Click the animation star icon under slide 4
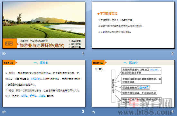Image resolution: width=177 pixels, height=116 pixels. tap(93, 112)
